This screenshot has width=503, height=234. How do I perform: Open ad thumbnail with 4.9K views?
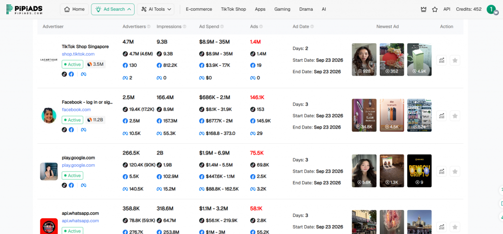(x=419, y=60)
